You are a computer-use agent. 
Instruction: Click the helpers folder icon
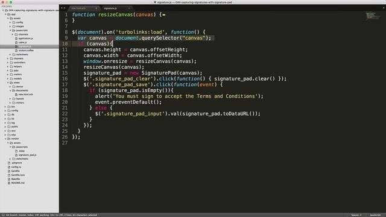[11, 66]
